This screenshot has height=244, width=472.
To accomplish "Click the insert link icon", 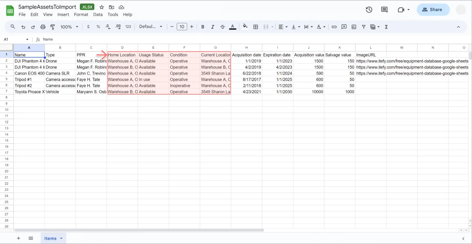I will [334, 27].
